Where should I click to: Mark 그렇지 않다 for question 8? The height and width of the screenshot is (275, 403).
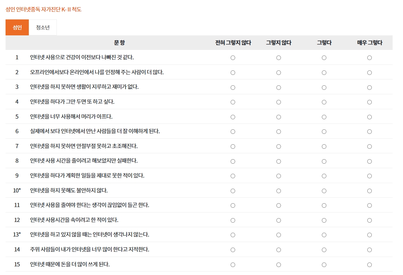[x=278, y=161]
